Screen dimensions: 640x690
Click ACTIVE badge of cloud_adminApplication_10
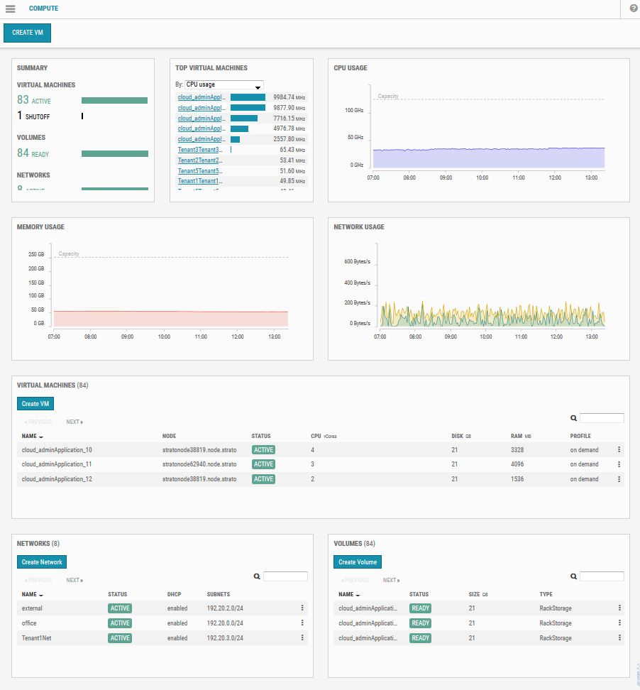pos(263,450)
